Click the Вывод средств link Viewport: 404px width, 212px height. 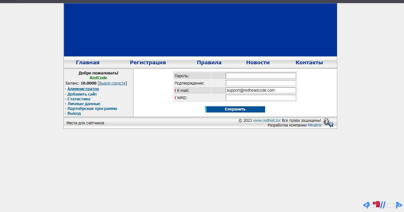click(112, 83)
